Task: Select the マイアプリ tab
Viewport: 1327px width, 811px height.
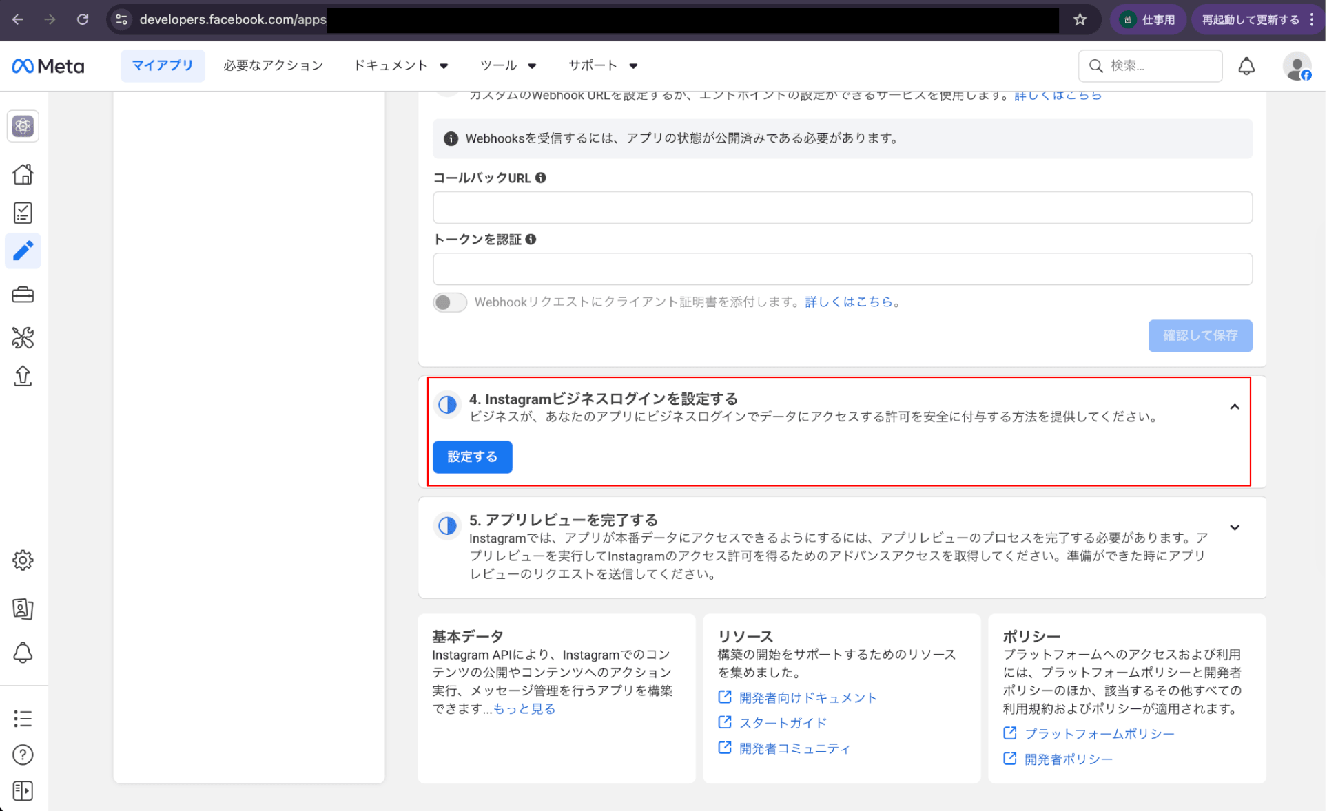Action: [x=163, y=65]
